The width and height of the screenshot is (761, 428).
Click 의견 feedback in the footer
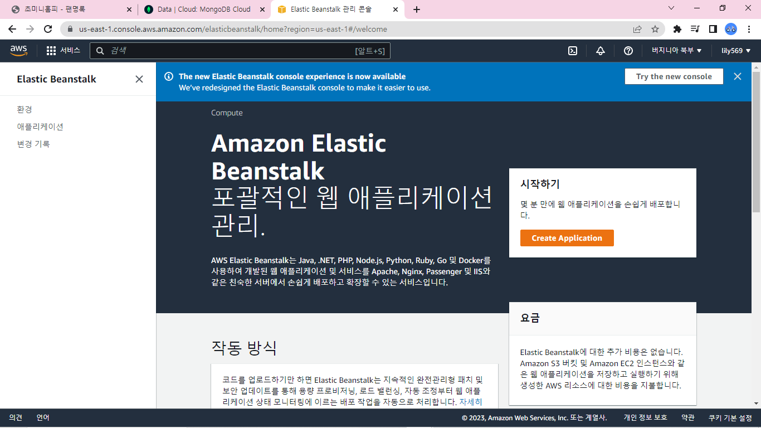click(16, 417)
